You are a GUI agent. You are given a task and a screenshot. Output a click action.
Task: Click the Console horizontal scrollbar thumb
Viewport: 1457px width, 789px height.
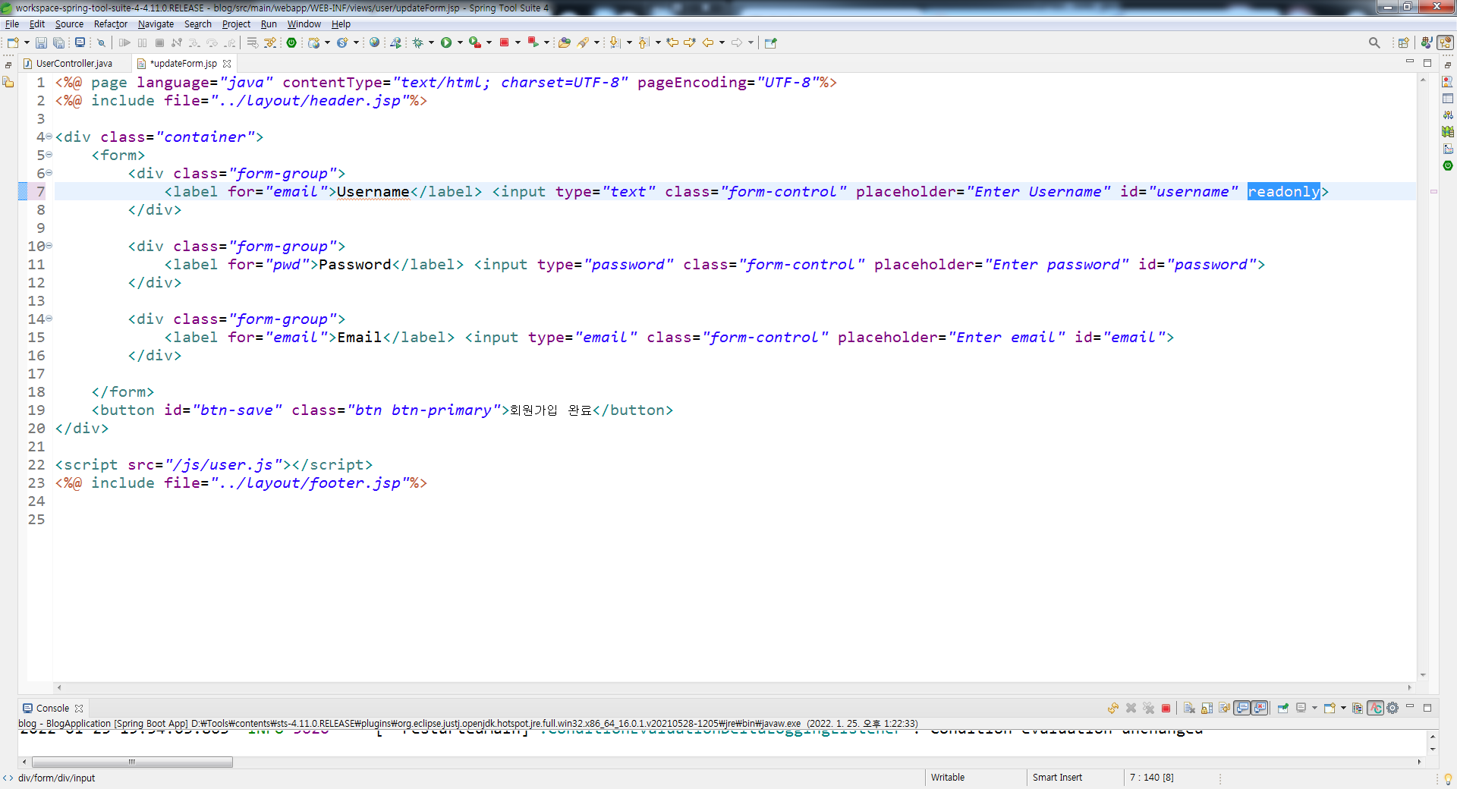[132, 762]
